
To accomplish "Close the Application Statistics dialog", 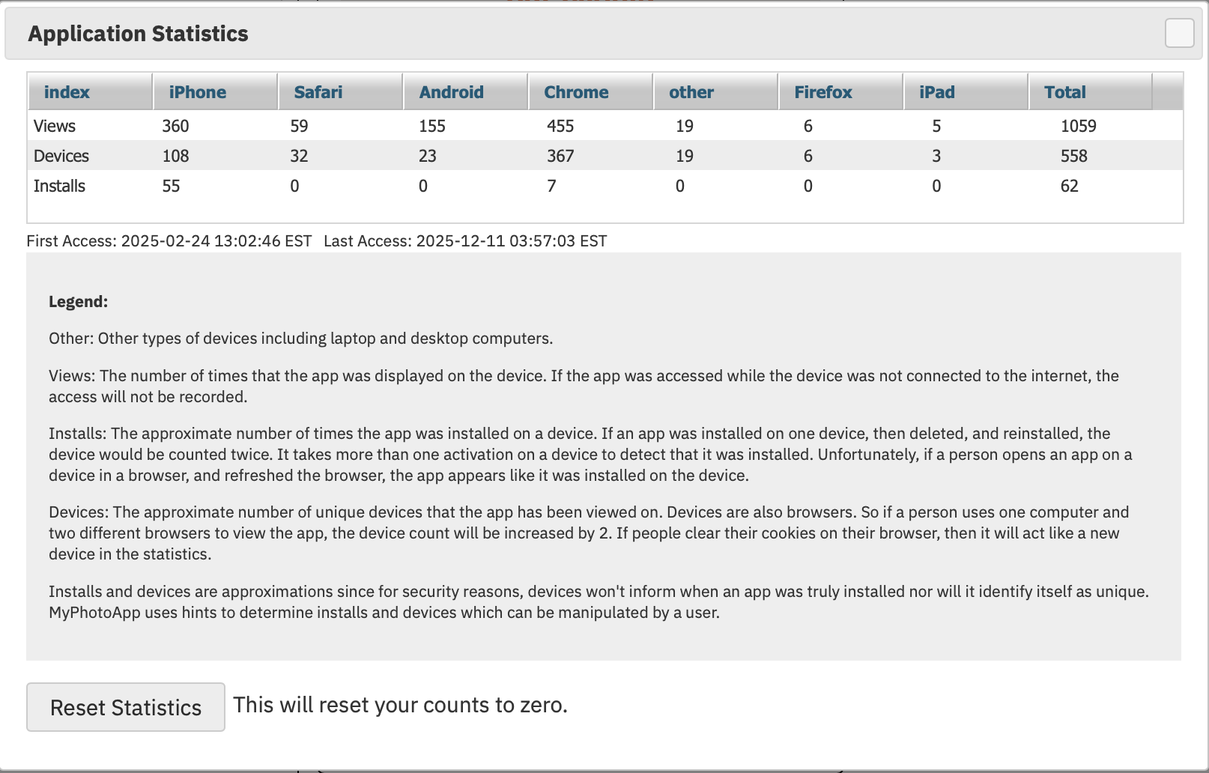I will point(1179,33).
